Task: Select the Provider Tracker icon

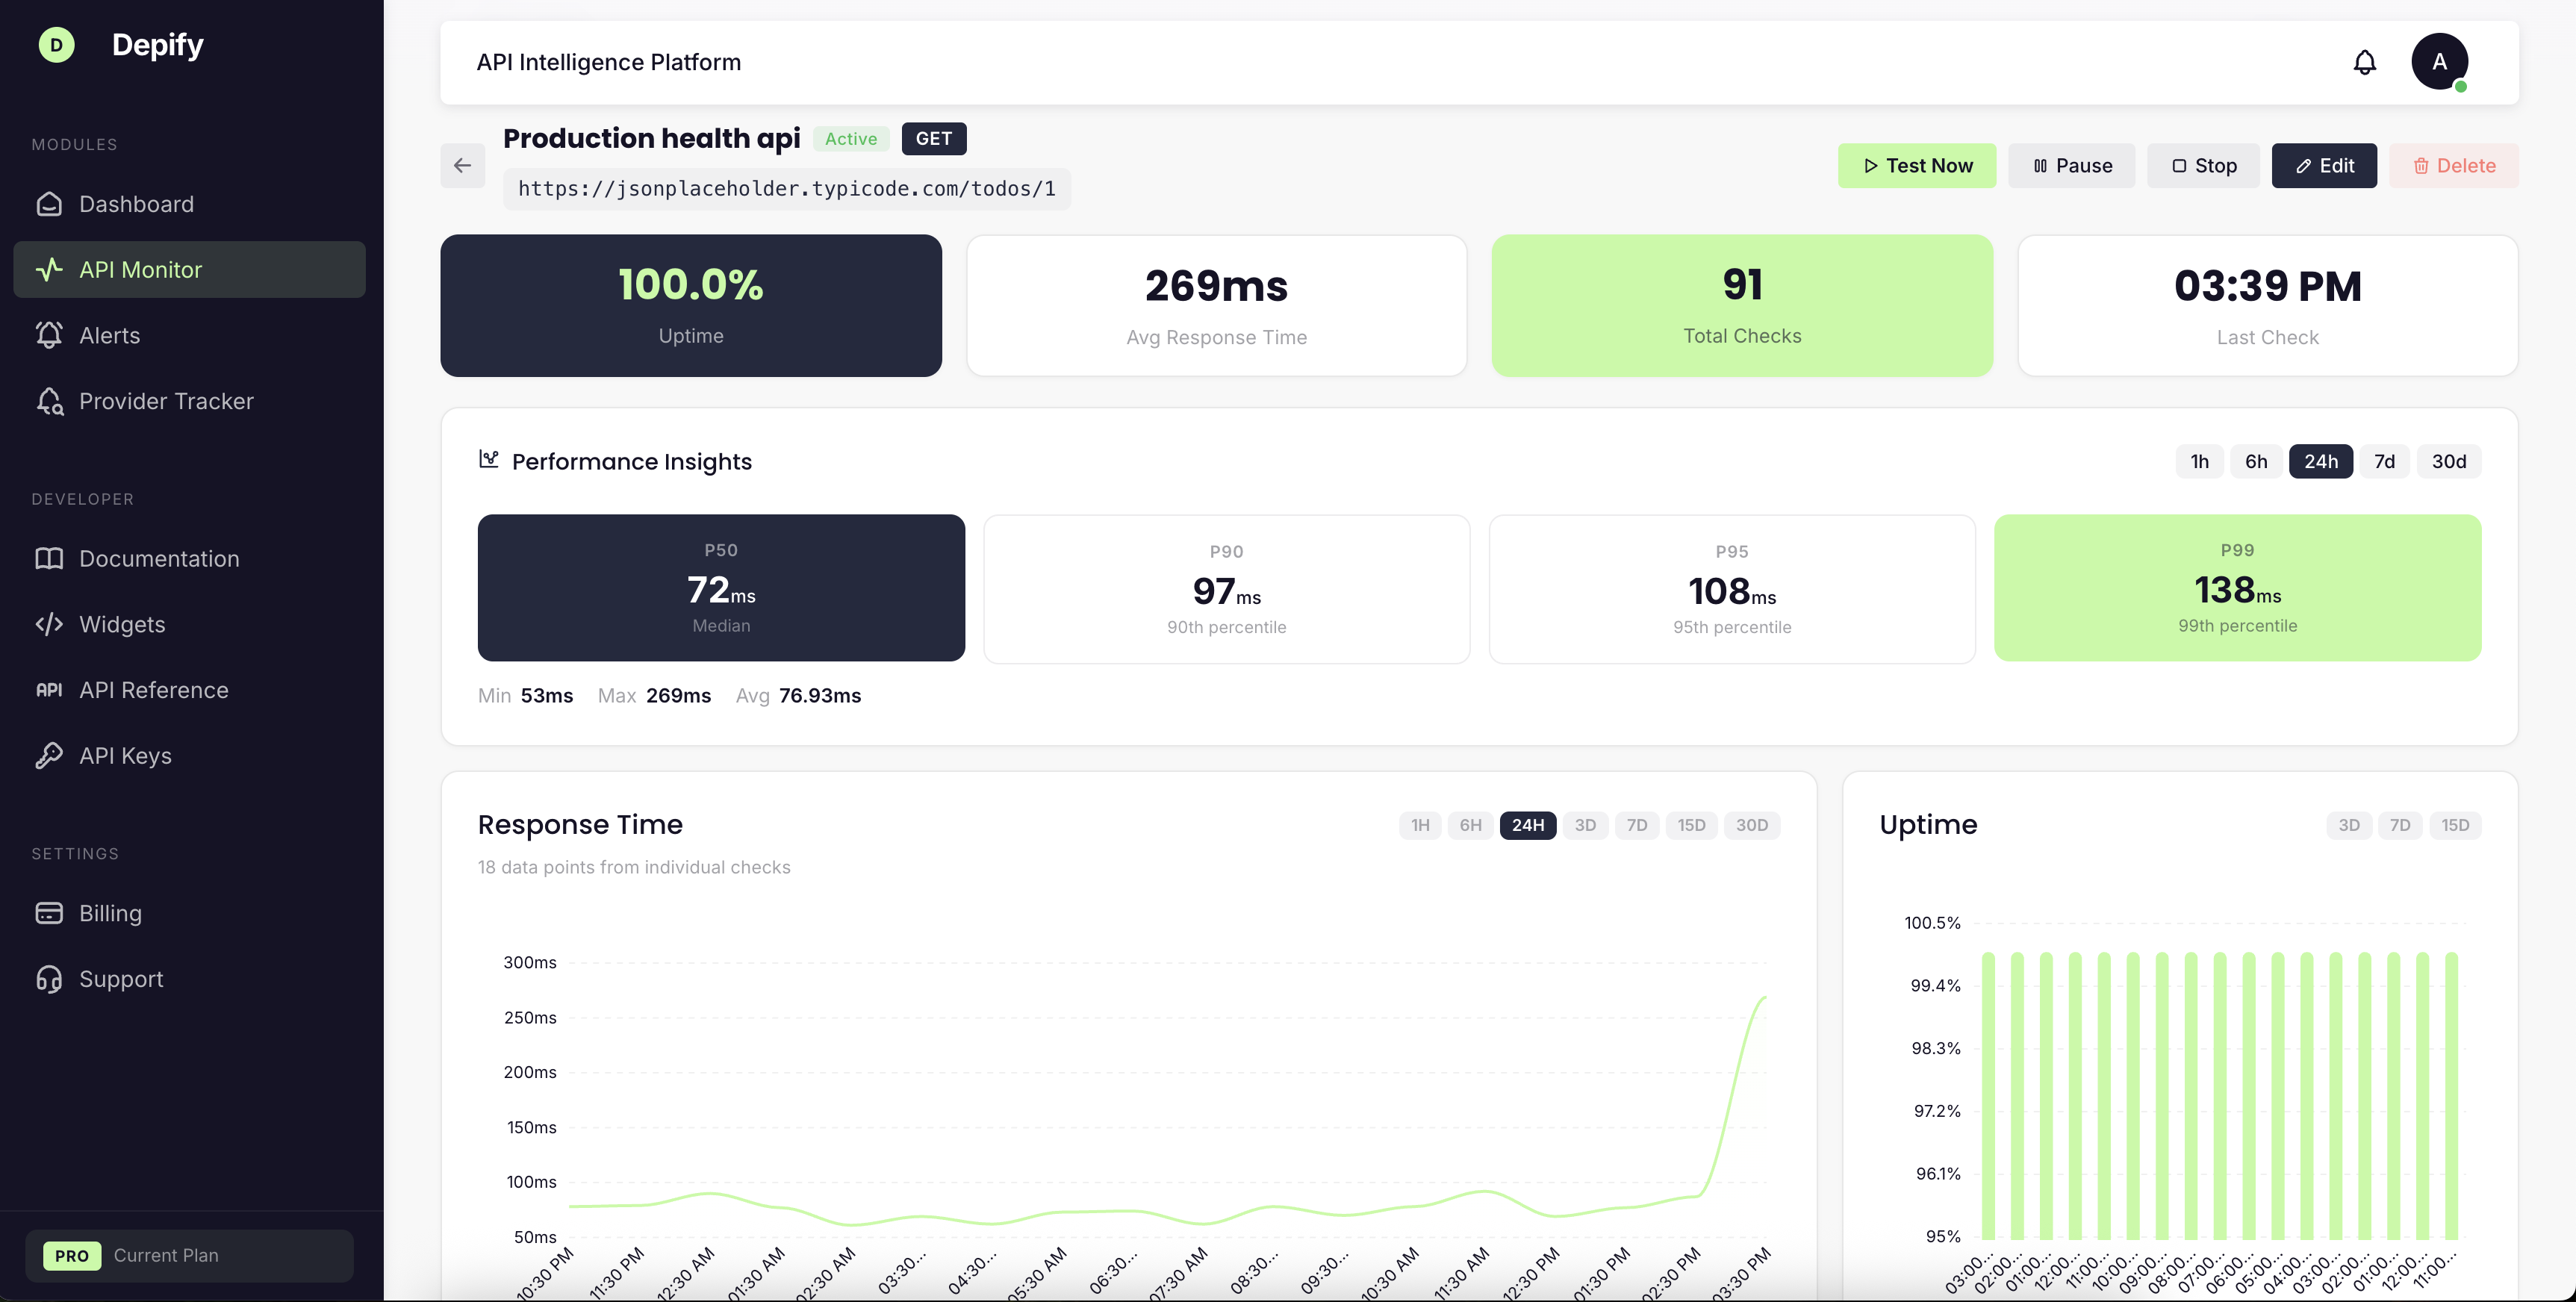Action: click(50, 401)
